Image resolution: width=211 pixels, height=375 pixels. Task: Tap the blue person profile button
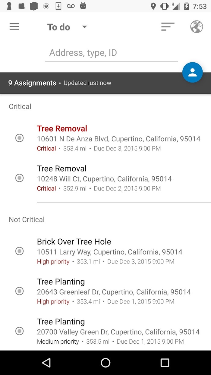pyautogui.click(x=192, y=72)
